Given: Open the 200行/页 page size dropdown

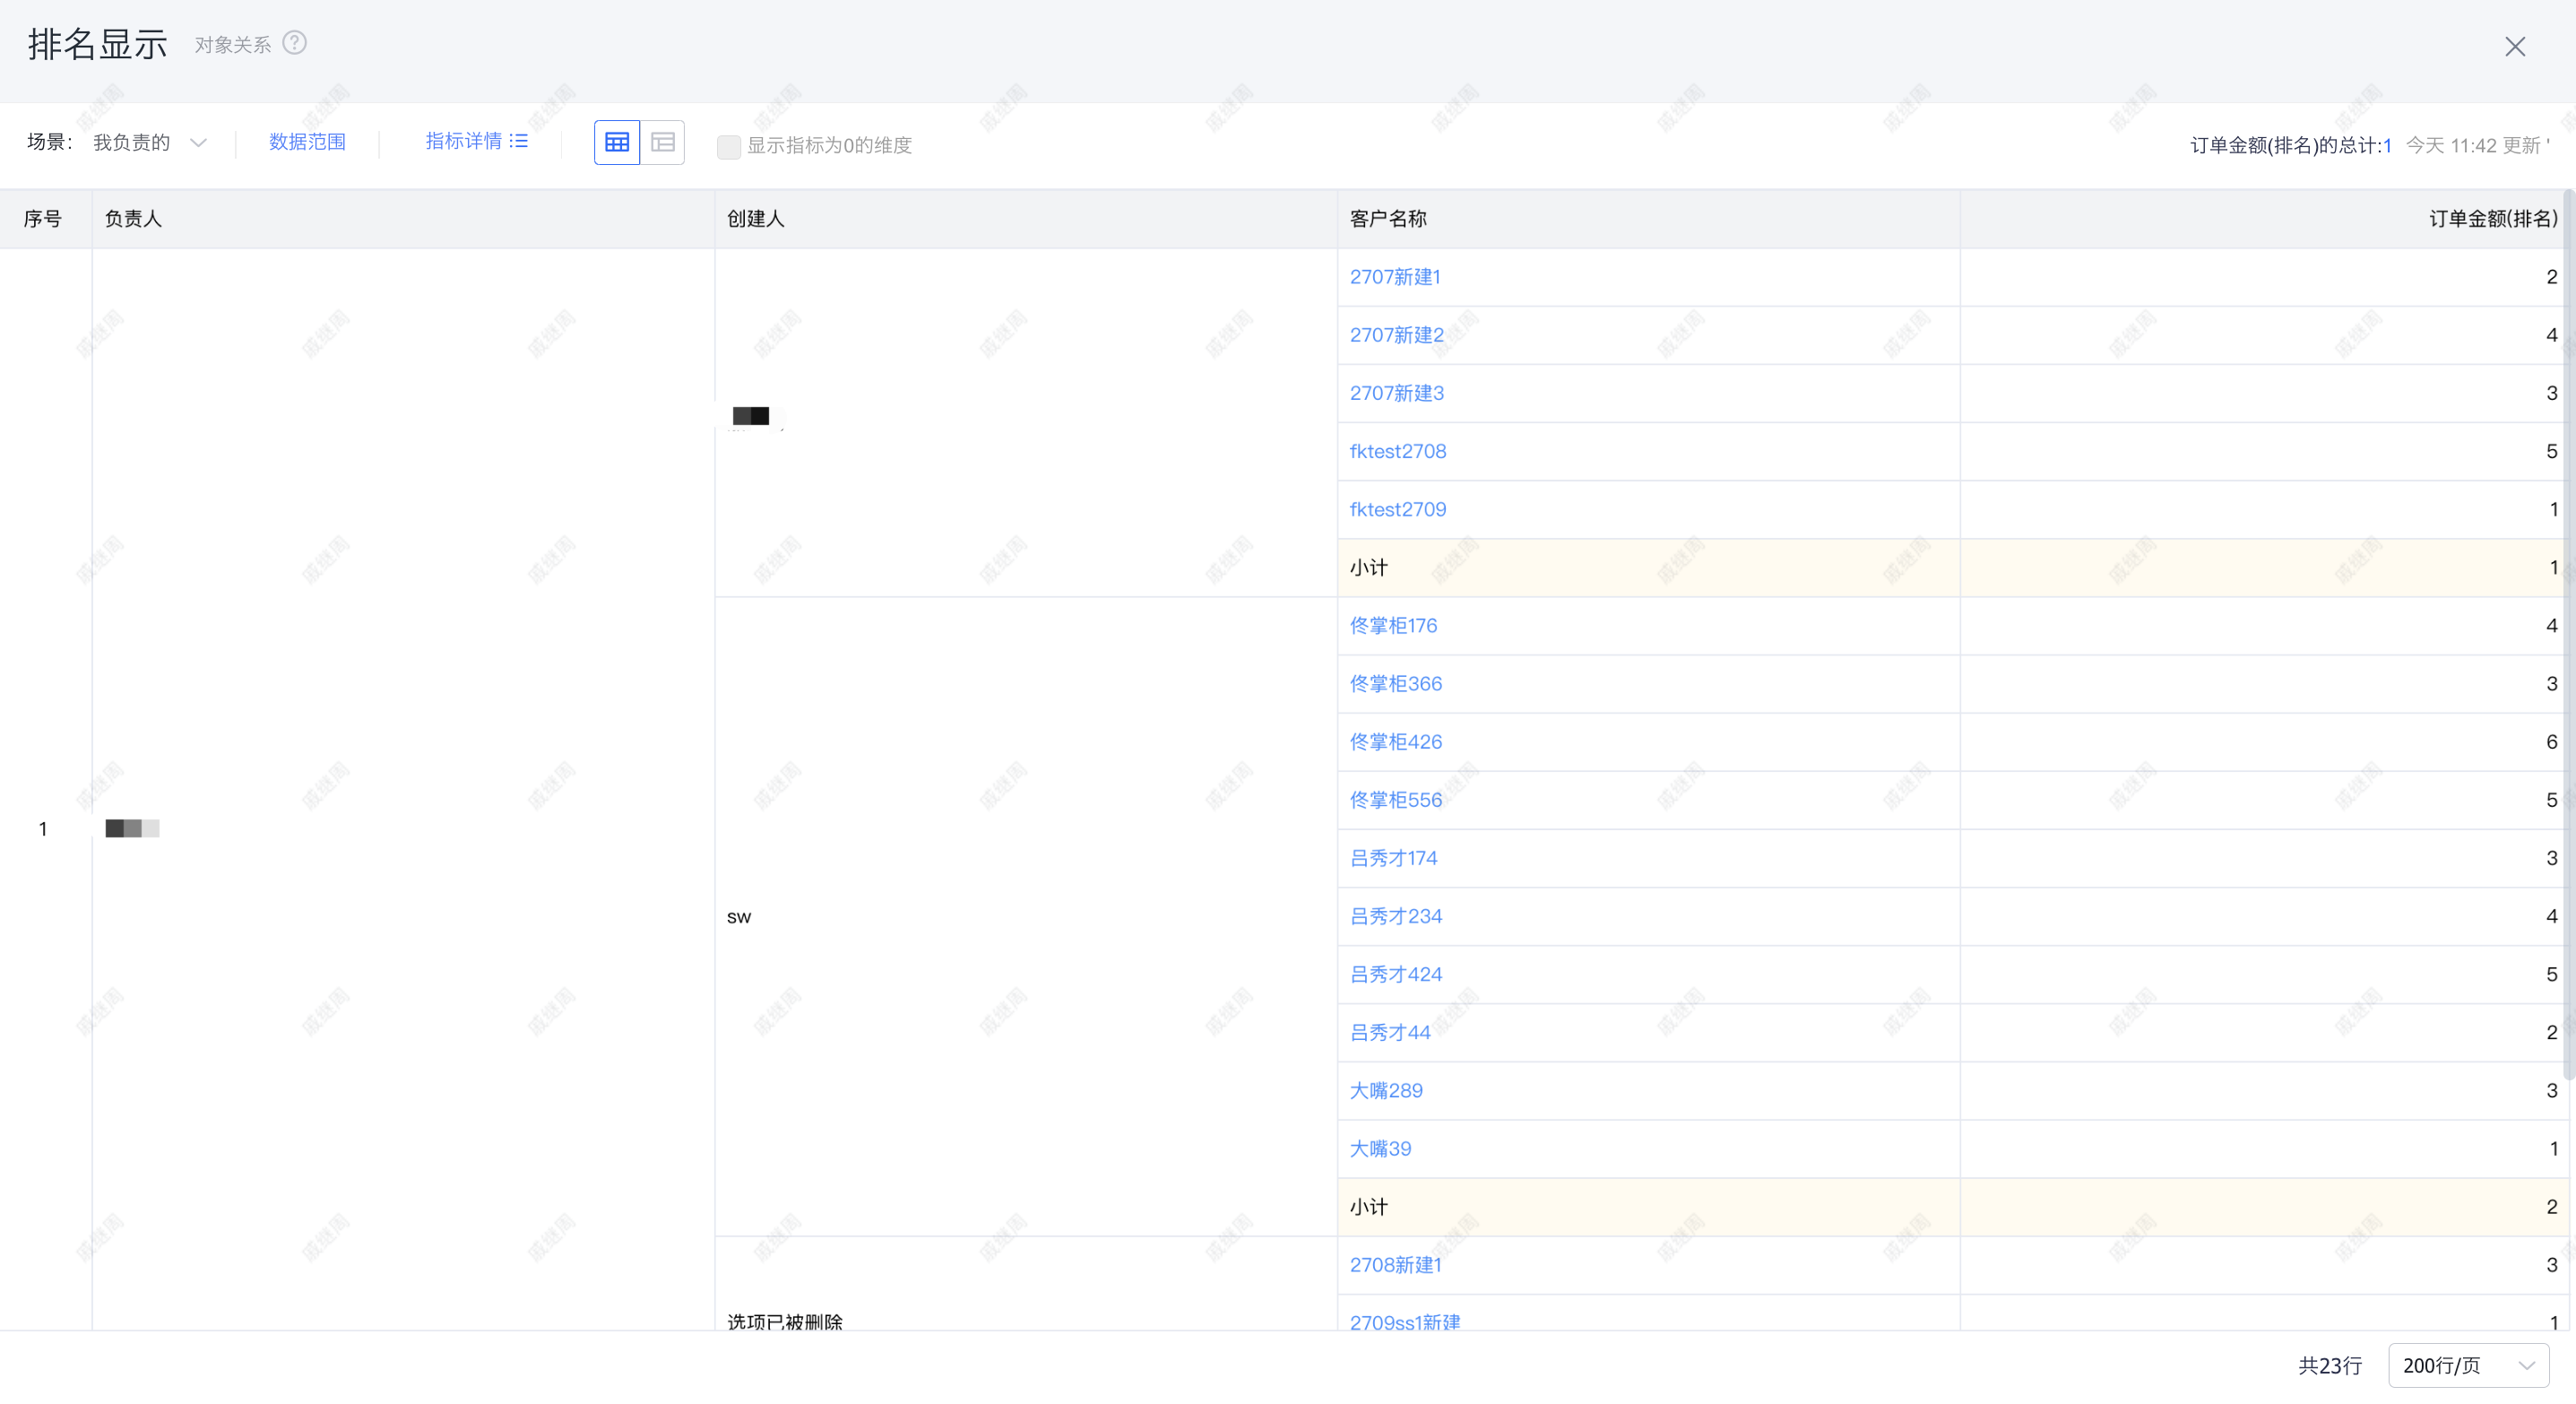Looking at the screenshot, I should (x=2468, y=1365).
